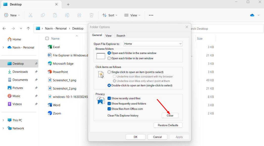The width and height of the screenshot is (264, 146).
Task: Click the Delete icon in the toolbar
Action: (x=91, y=15)
